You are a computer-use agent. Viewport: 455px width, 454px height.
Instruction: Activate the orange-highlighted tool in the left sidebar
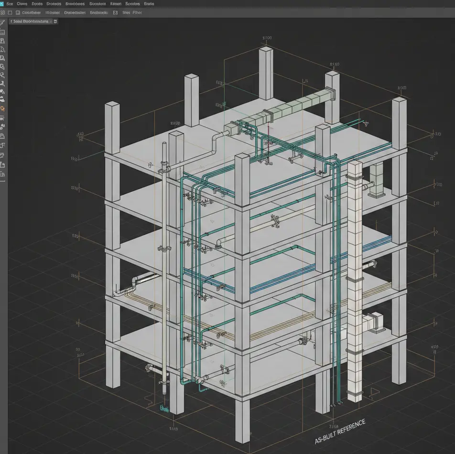pos(3,109)
